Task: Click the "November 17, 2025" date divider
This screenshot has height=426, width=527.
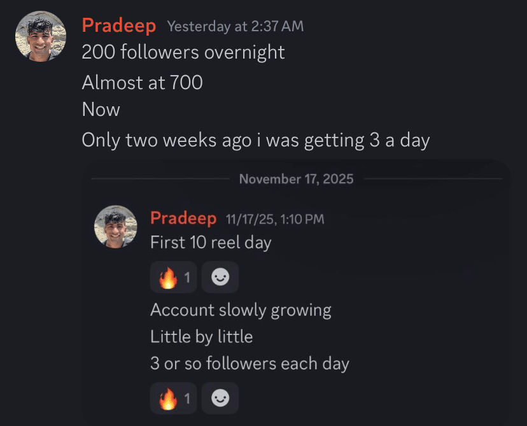Action: (x=296, y=178)
